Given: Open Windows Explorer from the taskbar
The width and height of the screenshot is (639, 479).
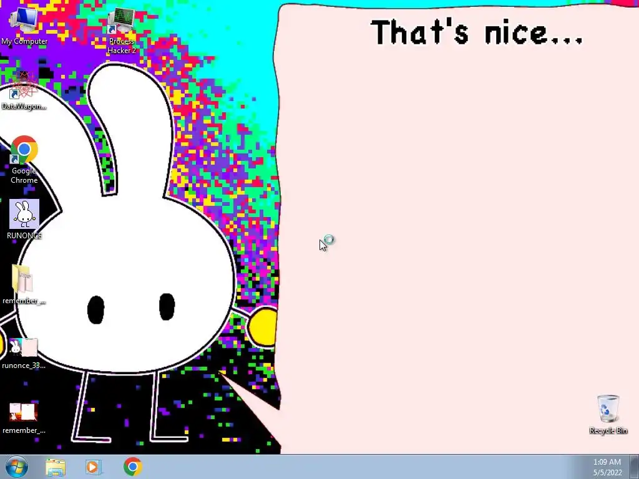Looking at the screenshot, I should [x=56, y=467].
